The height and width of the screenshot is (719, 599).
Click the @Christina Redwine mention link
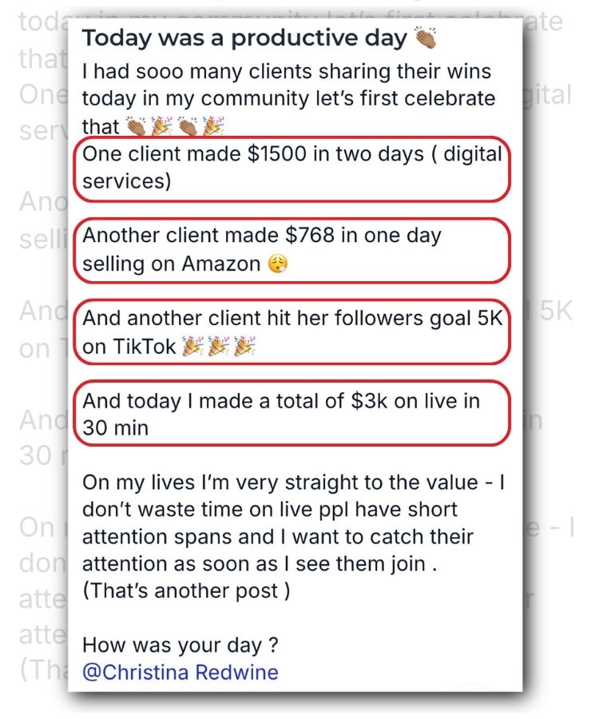click(x=180, y=672)
